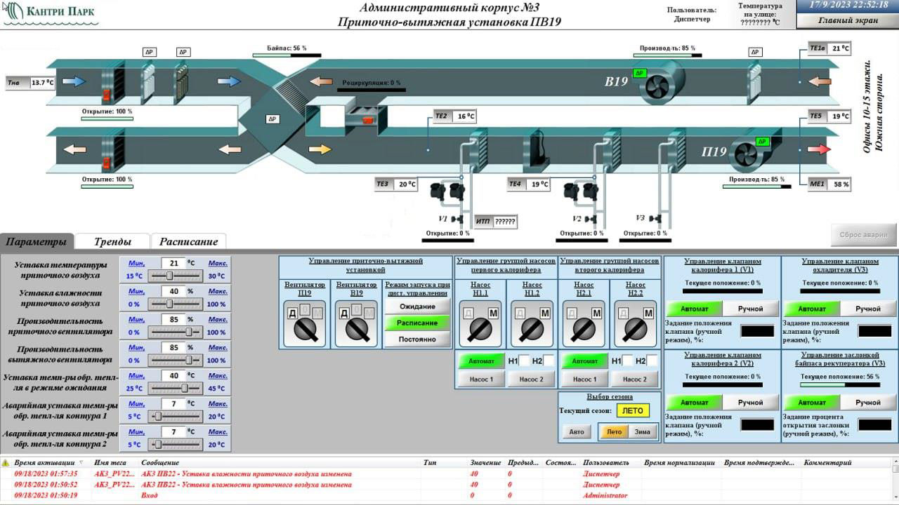Go to Главный экран

848,20
